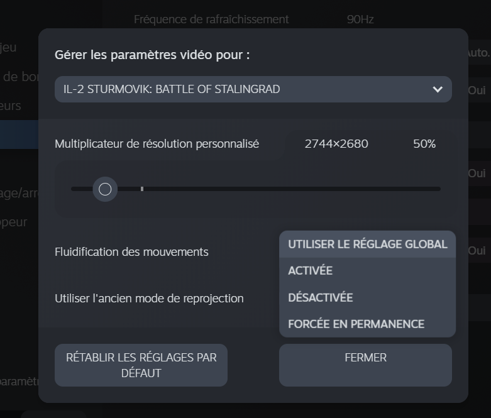Click "Utiliser l'ancien mode de reprojection" label

tap(149, 299)
